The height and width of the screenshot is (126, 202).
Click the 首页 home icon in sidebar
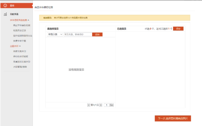pos(5,5)
